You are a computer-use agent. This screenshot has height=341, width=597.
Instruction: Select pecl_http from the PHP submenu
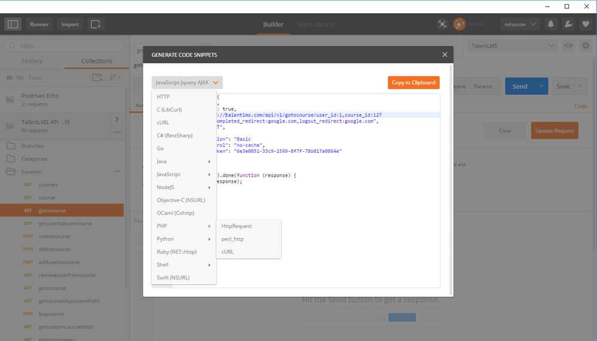point(232,239)
